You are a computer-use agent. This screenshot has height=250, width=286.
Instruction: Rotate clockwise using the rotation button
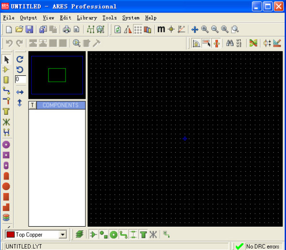[20, 59]
